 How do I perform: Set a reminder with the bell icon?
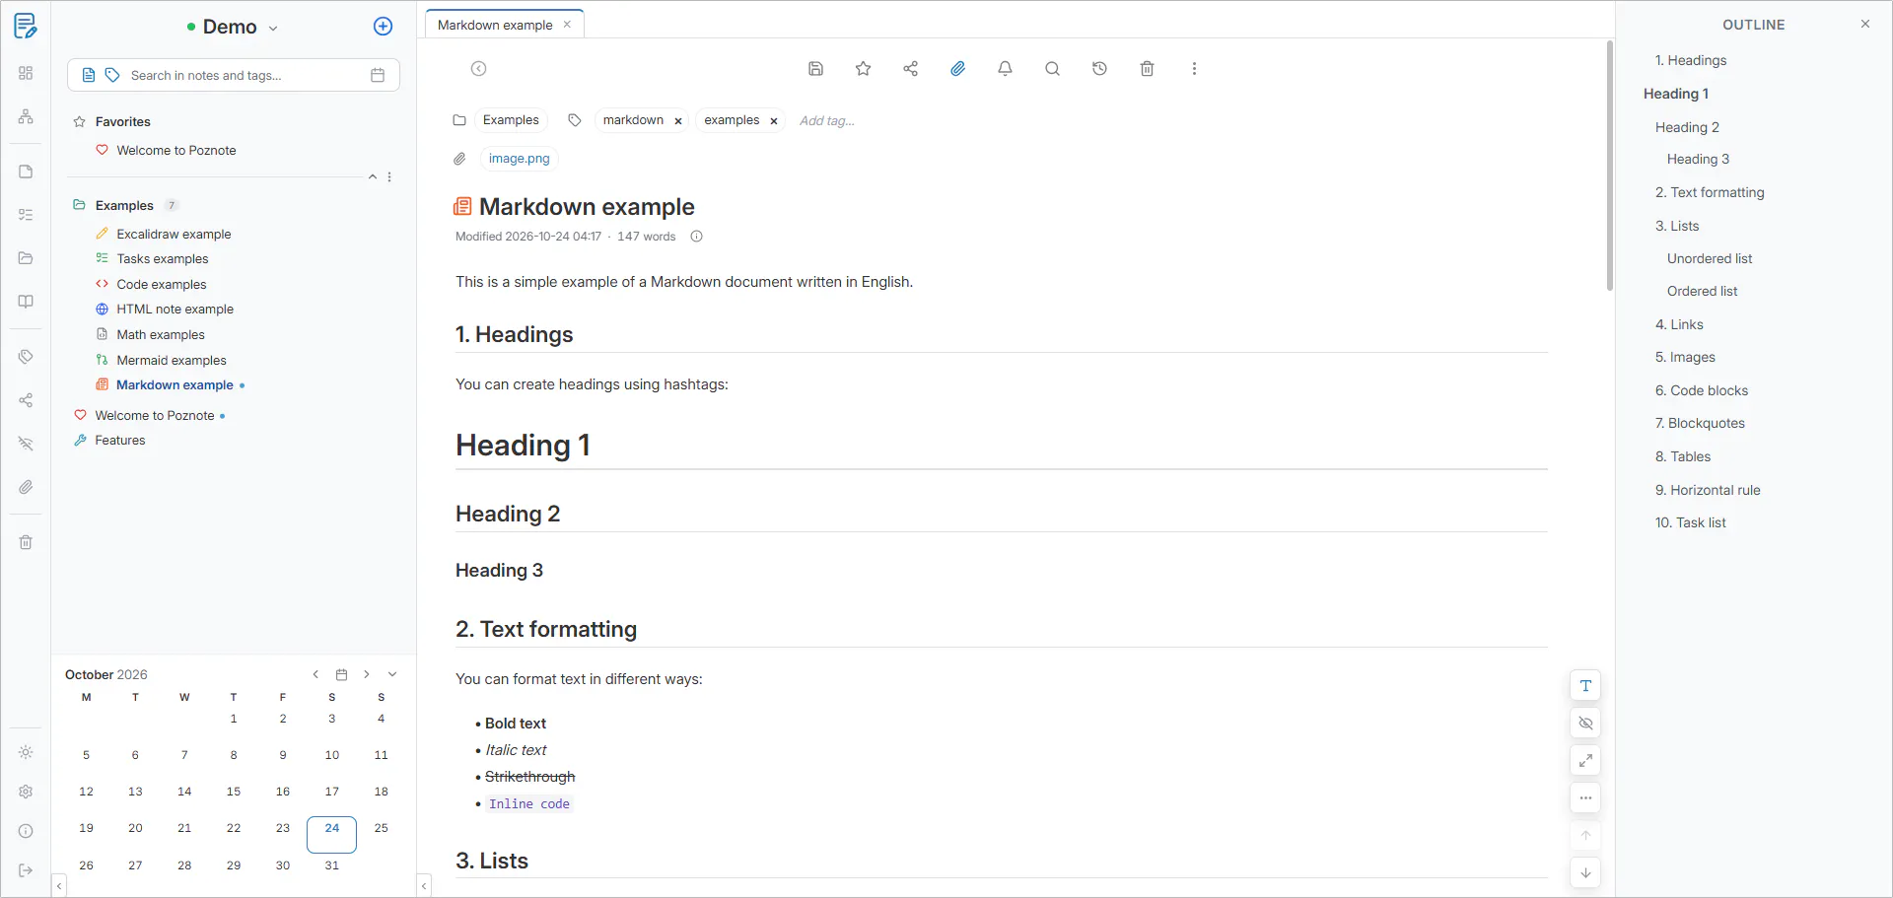[1005, 69]
